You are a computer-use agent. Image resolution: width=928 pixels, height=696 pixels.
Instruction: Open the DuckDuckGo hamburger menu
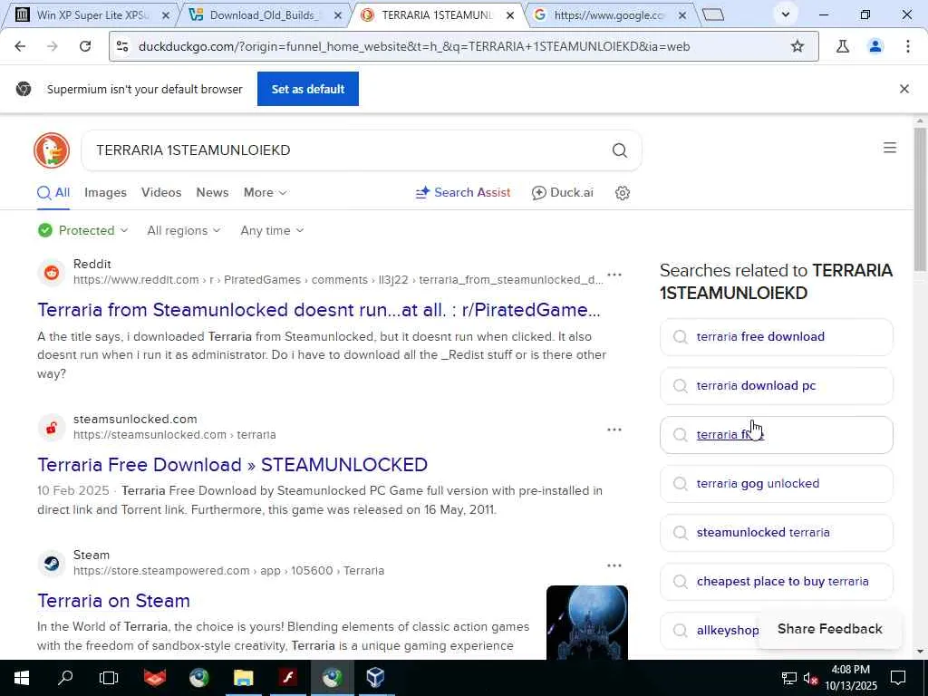pyautogui.click(x=890, y=148)
